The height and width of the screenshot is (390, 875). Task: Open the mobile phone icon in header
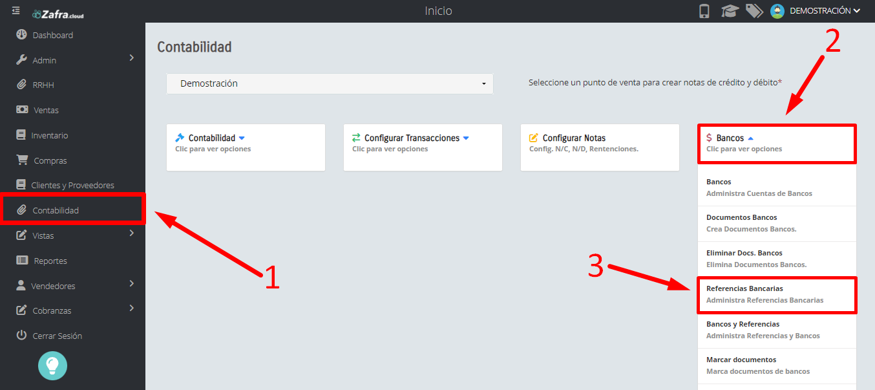click(x=704, y=11)
